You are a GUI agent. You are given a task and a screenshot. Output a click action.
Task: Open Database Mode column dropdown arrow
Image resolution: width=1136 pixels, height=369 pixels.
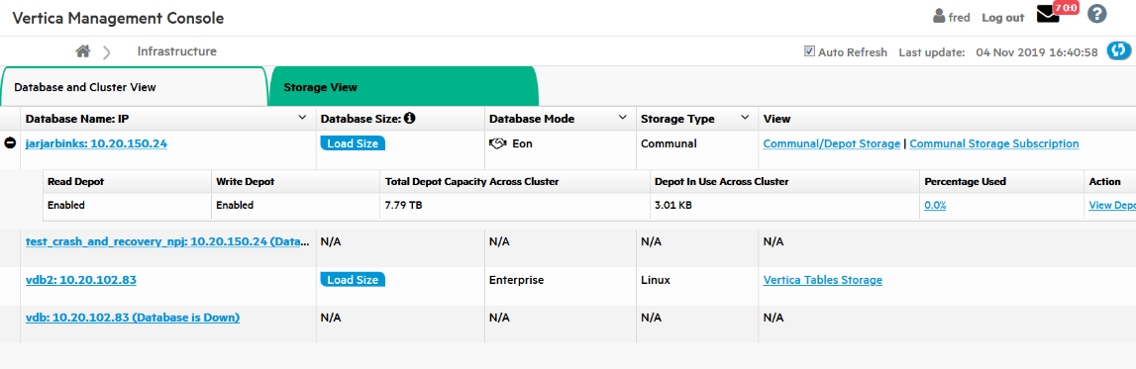click(x=622, y=118)
